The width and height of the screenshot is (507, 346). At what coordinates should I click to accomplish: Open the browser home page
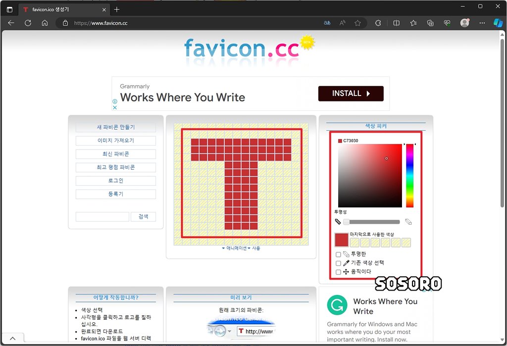[45, 23]
